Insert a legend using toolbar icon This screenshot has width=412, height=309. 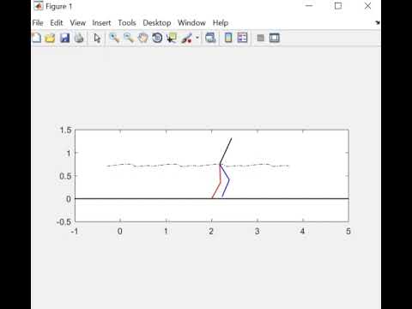[x=242, y=38]
